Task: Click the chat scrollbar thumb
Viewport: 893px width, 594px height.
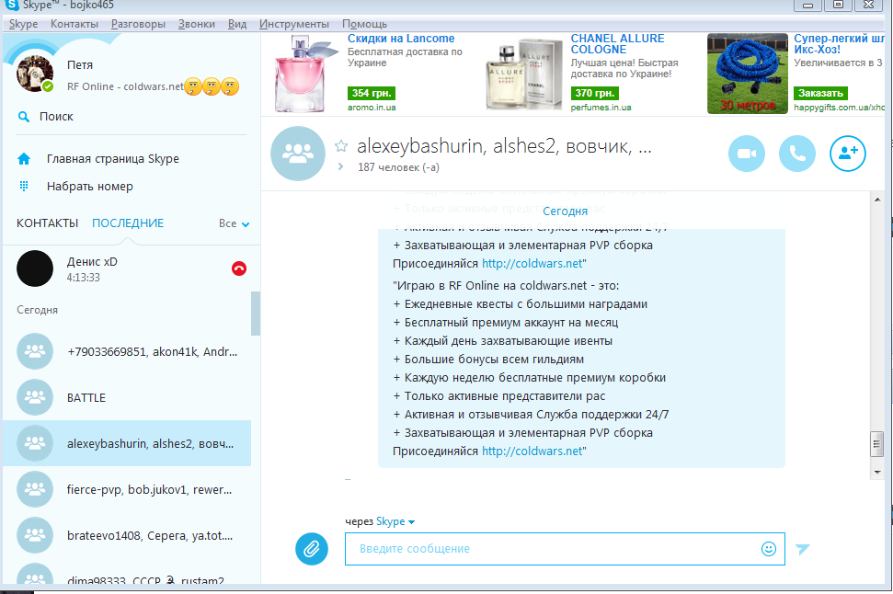Action: [877, 444]
